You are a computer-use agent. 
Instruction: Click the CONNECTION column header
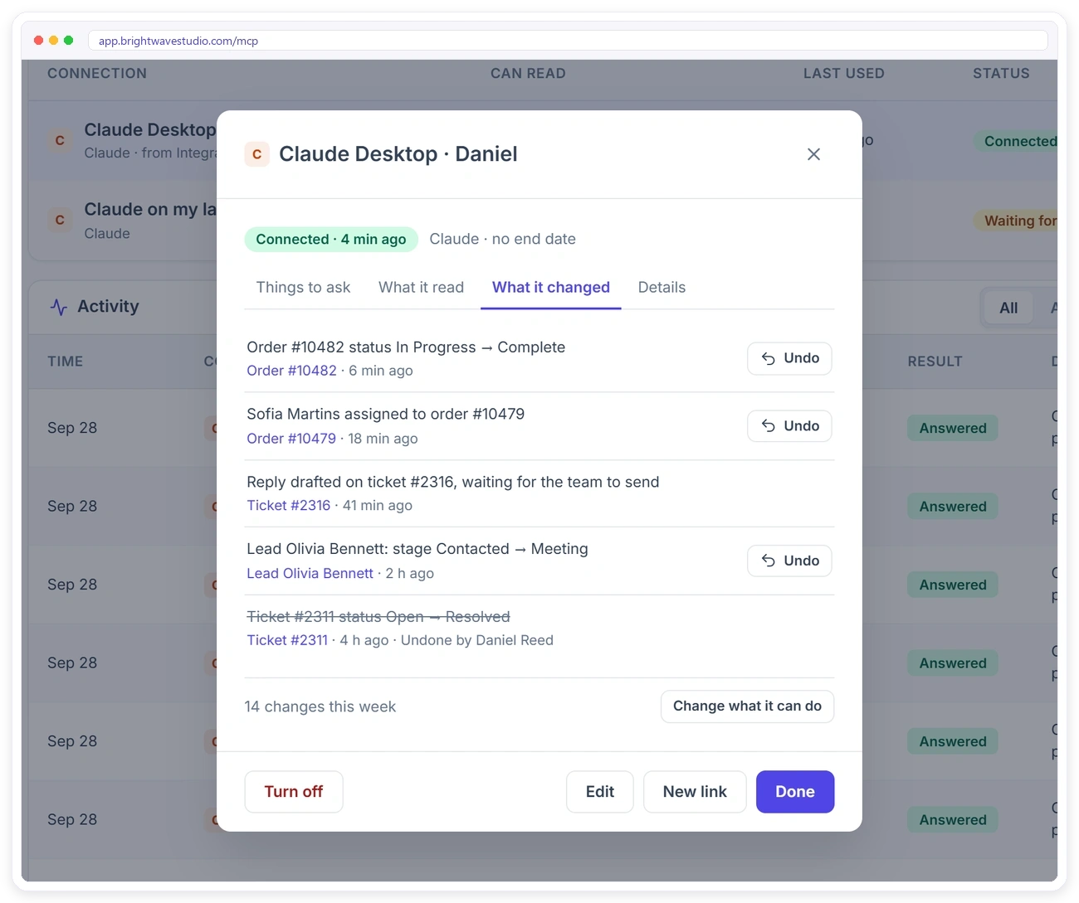pyautogui.click(x=97, y=74)
